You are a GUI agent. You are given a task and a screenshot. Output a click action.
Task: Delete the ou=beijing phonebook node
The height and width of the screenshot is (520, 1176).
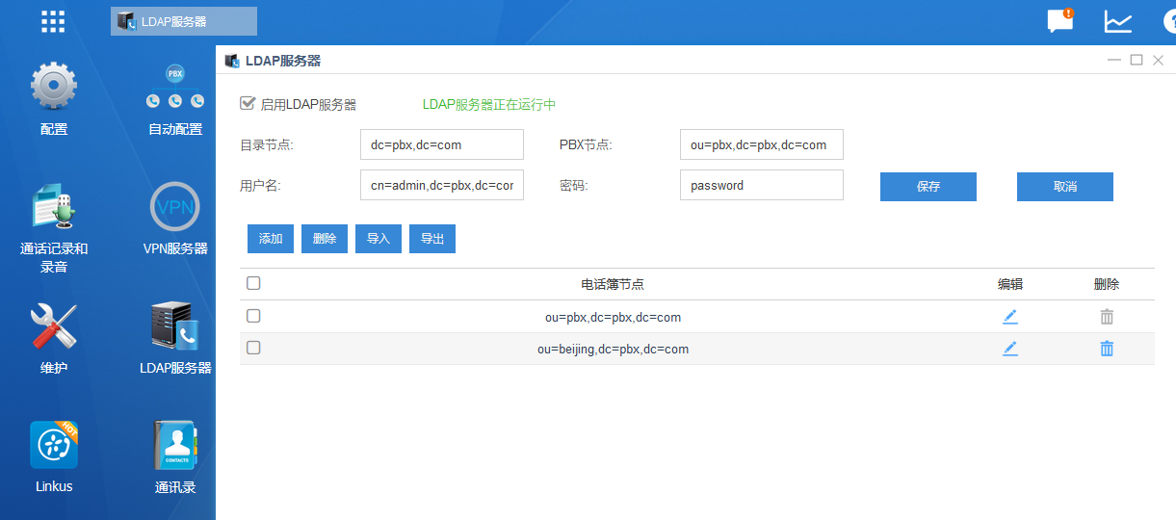(x=1107, y=349)
